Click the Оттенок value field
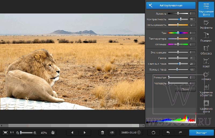Screen dimensions: 215x138 tap(192, 44)
